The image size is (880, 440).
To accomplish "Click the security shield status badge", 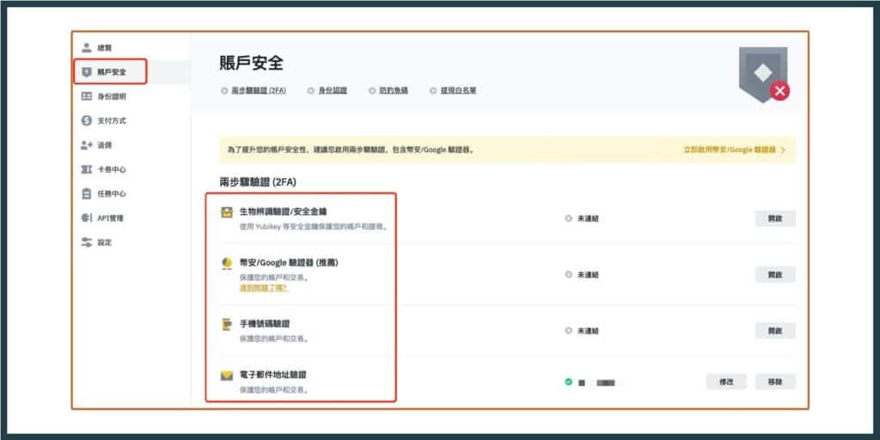I will click(763, 75).
